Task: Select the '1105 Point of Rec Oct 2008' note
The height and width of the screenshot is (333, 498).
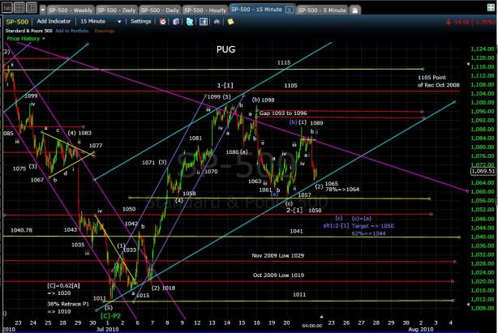Action: (x=439, y=81)
